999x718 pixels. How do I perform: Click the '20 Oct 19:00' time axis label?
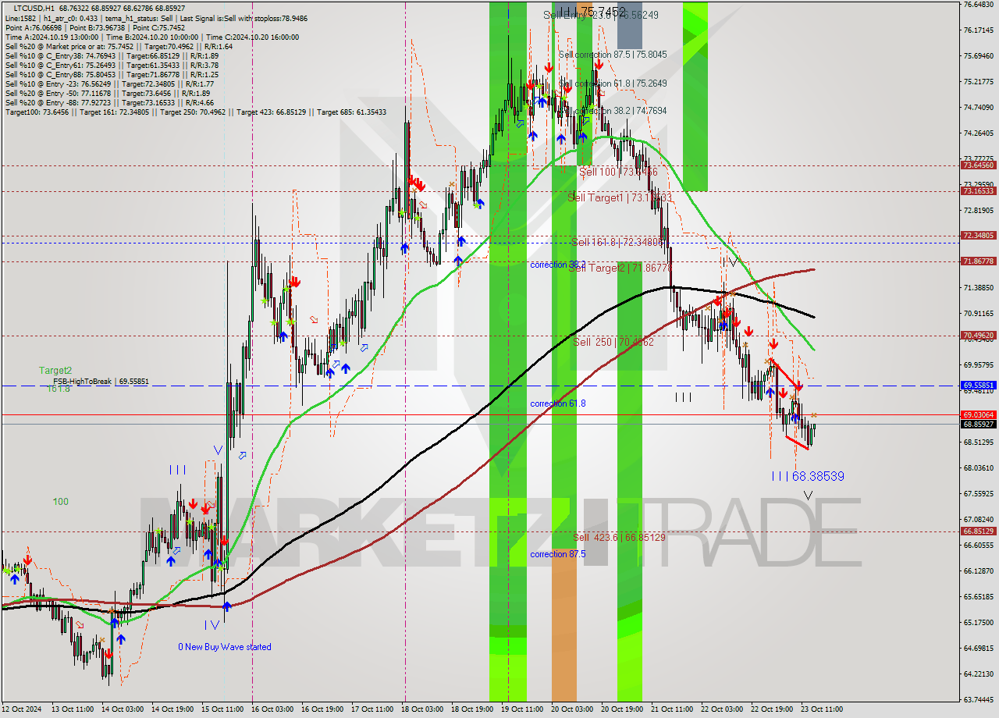[622, 709]
